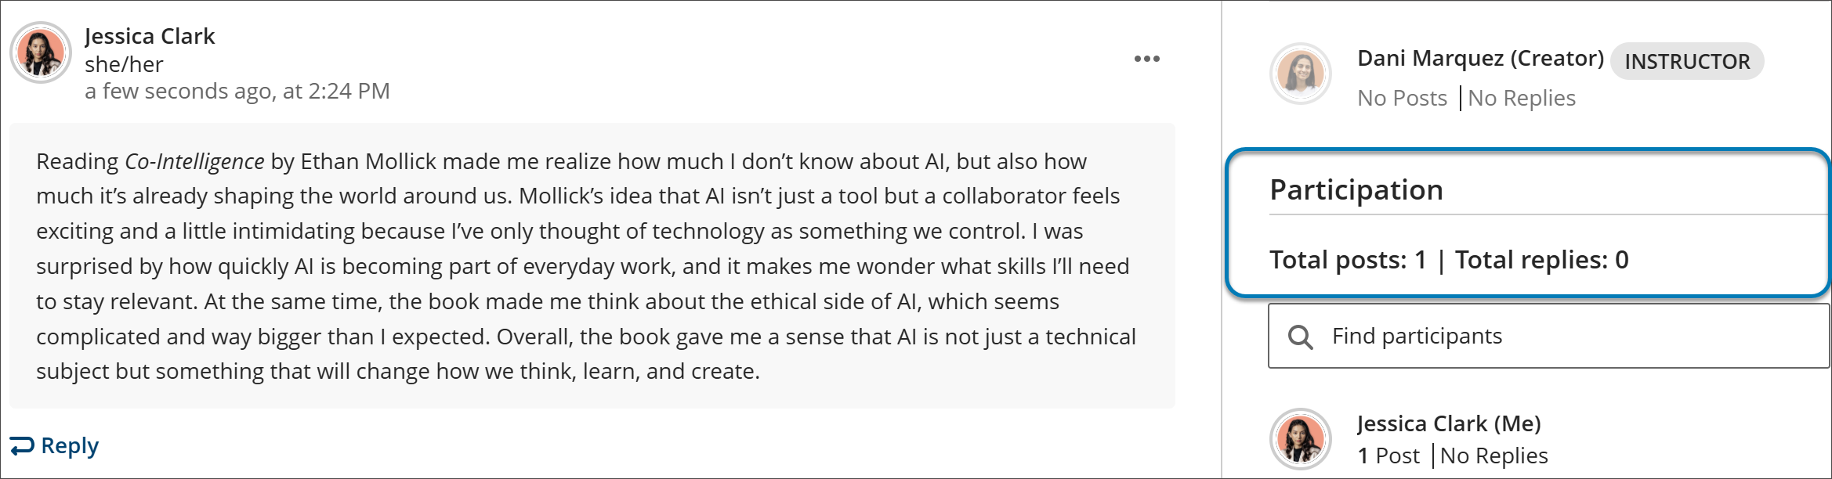
Task: Click "No Posts" under Dani Marquez
Action: click(1402, 98)
